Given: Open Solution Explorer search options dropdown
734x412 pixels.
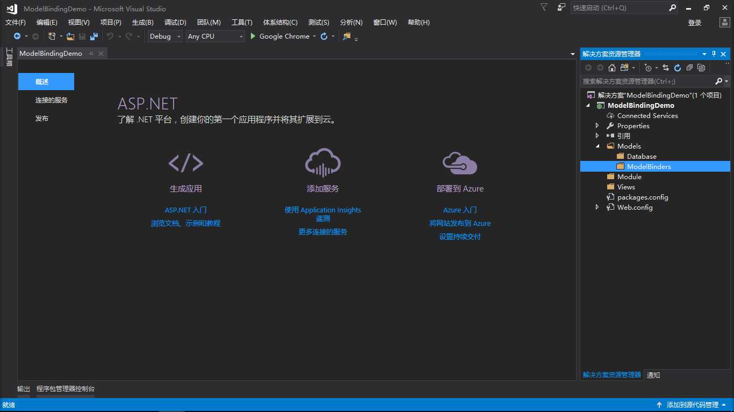Looking at the screenshot, I should [726, 82].
